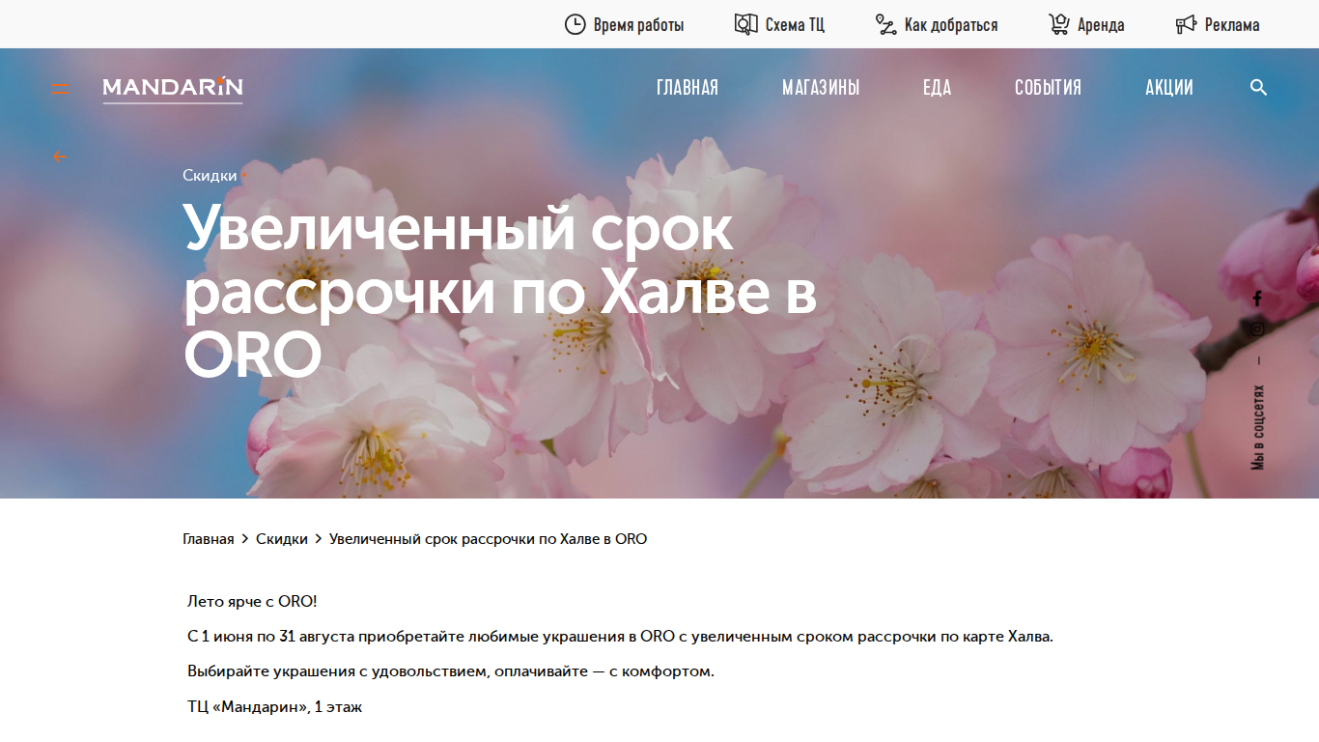
Task: Click the last breadcrumb, Увеличенный срок рассрочки
Action: (488, 539)
